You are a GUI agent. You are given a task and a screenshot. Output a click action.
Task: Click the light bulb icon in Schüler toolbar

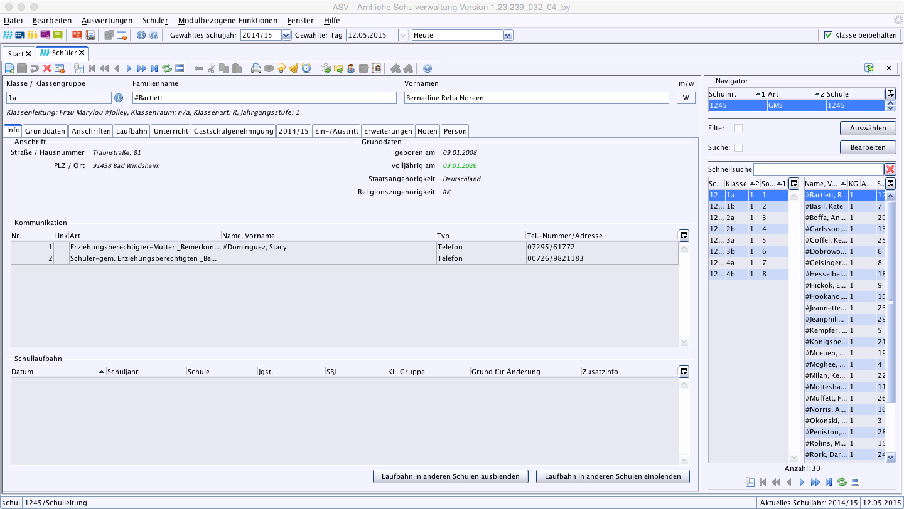pos(281,68)
